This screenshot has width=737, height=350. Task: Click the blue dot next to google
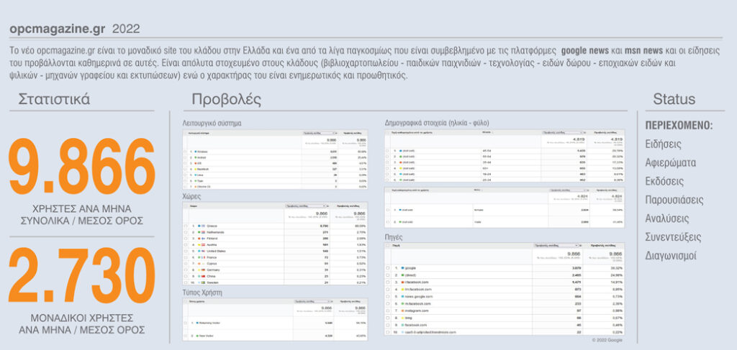coord(402,268)
